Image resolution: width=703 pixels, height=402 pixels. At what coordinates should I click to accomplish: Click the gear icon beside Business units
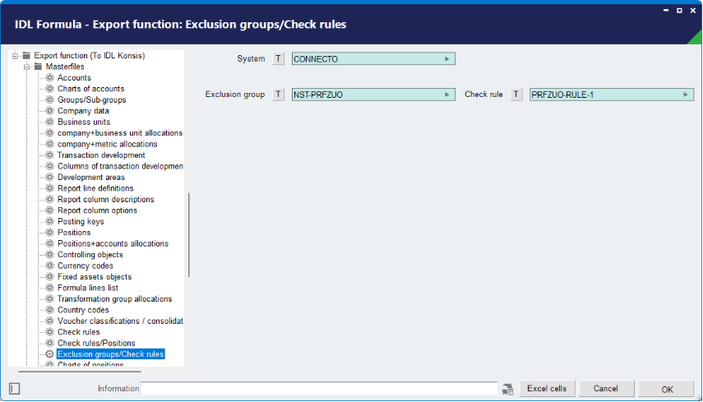point(50,122)
